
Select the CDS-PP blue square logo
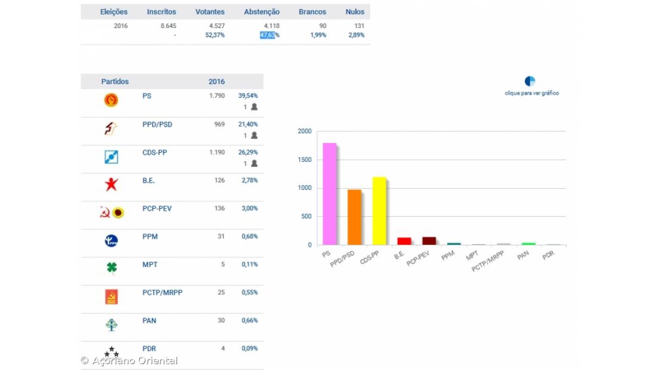[x=111, y=157]
